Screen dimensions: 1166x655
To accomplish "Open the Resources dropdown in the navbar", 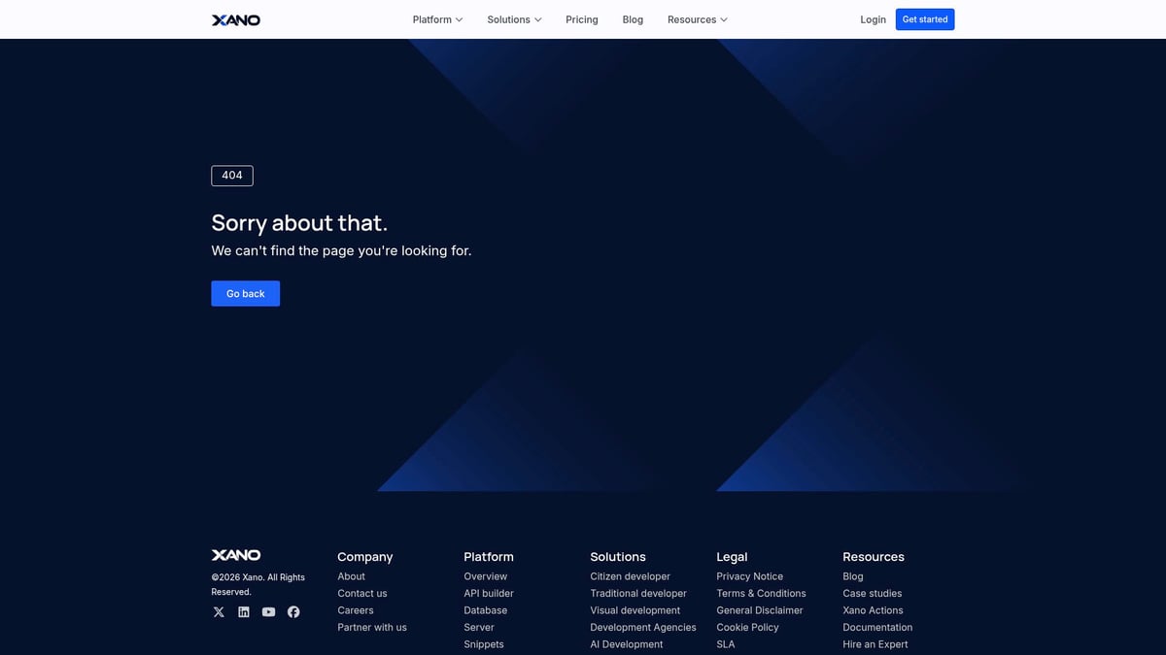I will pyautogui.click(x=697, y=18).
